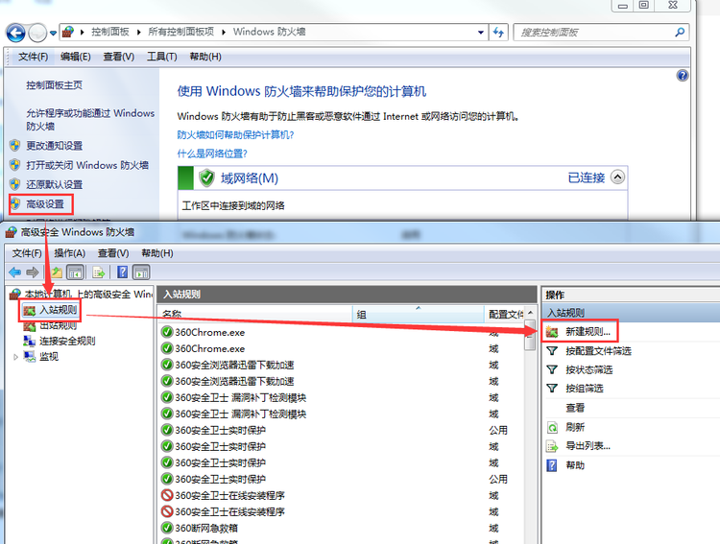Click export list toolbar icon
Viewport: 720px width, 544px height.
point(99,272)
